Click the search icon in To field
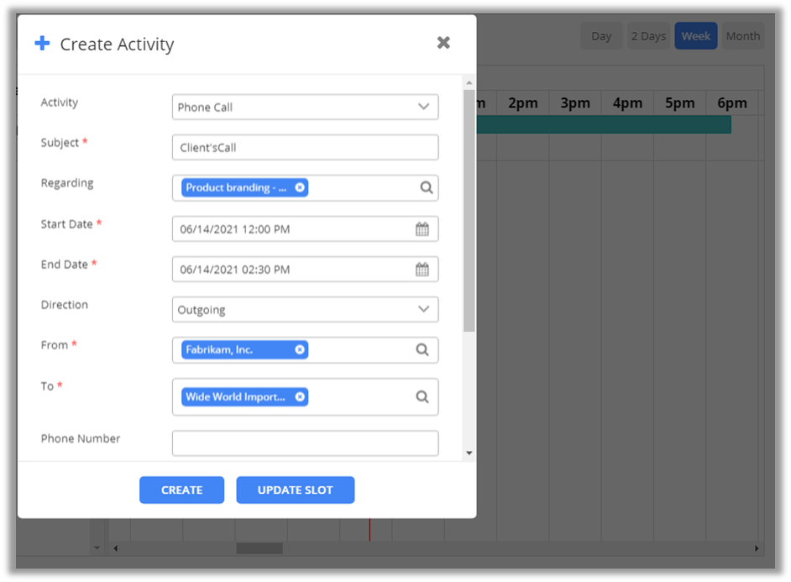The width and height of the screenshot is (791, 582). (x=422, y=397)
